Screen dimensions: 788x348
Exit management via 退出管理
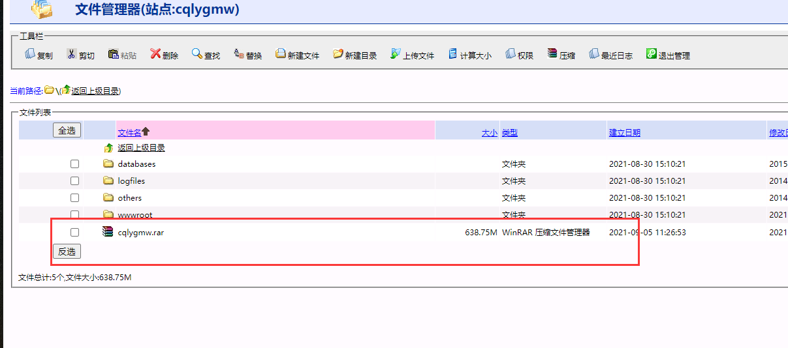651,55
